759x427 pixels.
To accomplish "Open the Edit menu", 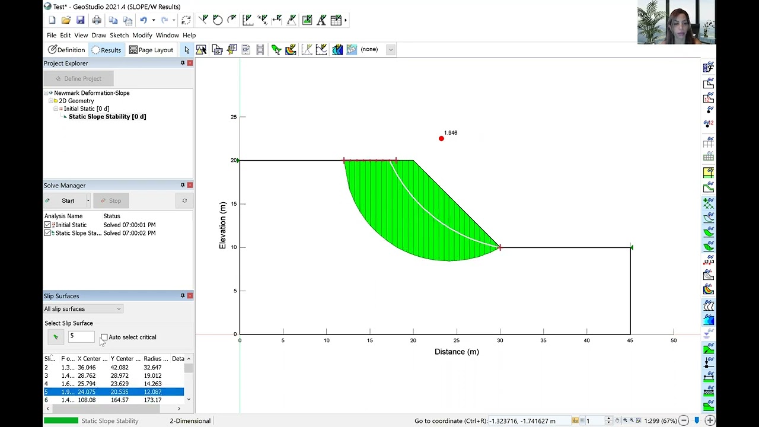I will pyautogui.click(x=65, y=35).
